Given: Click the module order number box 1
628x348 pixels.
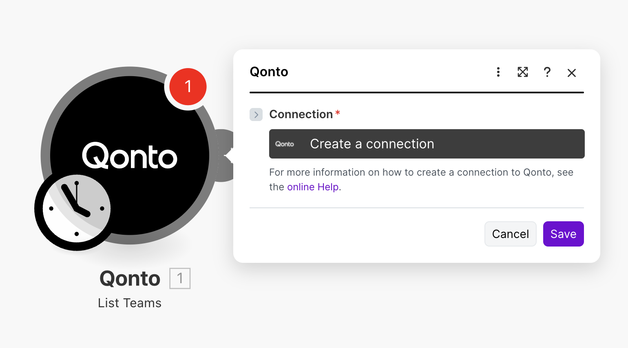Looking at the screenshot, I should tap(180, 278).
